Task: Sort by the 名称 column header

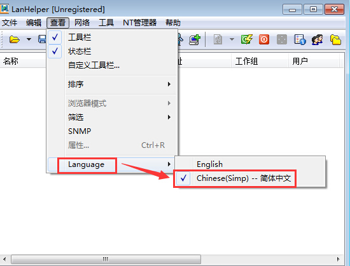Action: coord(24,61)
